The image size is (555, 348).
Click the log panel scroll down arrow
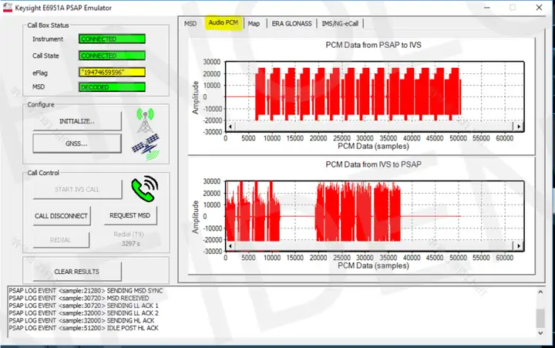point(540,333)
